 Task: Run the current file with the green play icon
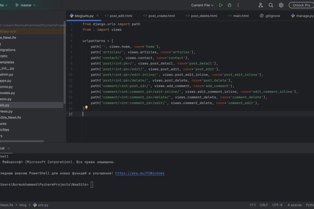pyautogui.click(x=221, y=5)
